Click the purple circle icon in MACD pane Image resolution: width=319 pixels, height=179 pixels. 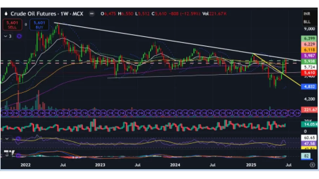click(x=18, y=155)
